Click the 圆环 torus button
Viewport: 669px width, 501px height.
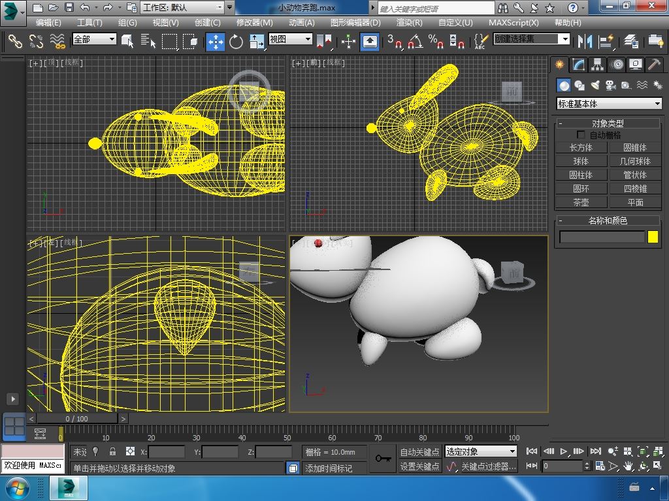(x=581, y=189)
